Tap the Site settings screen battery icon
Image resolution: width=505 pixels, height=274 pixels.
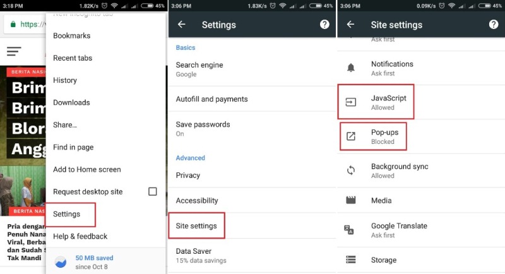point(484,6)
